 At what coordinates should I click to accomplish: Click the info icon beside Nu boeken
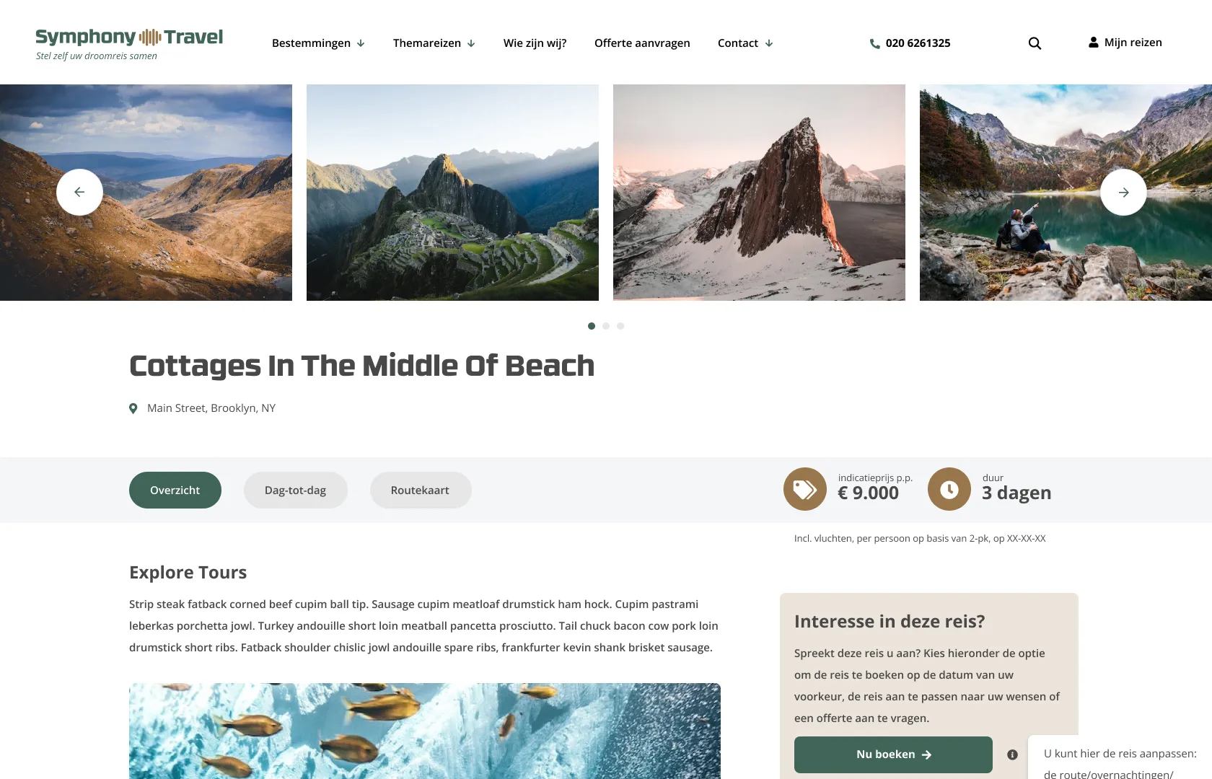coord(1013,754)
